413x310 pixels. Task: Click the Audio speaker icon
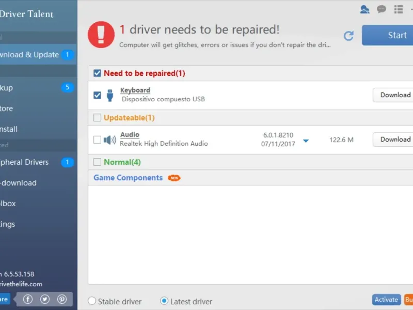click(x=109, y=139)
